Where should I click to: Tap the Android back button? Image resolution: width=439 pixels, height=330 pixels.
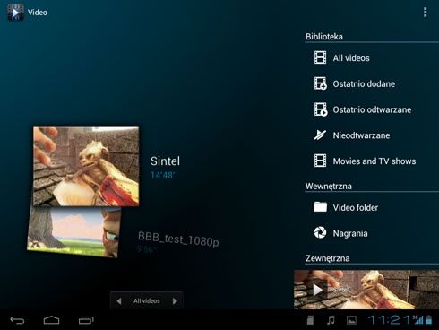(17, 320)
